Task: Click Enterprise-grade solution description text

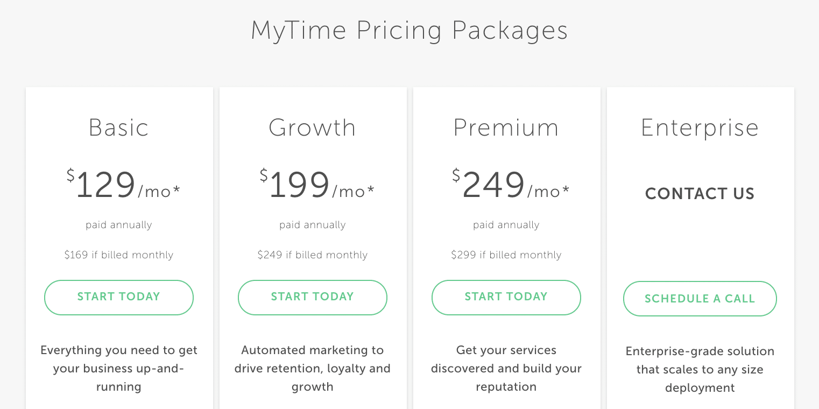Action: (700, 370)
